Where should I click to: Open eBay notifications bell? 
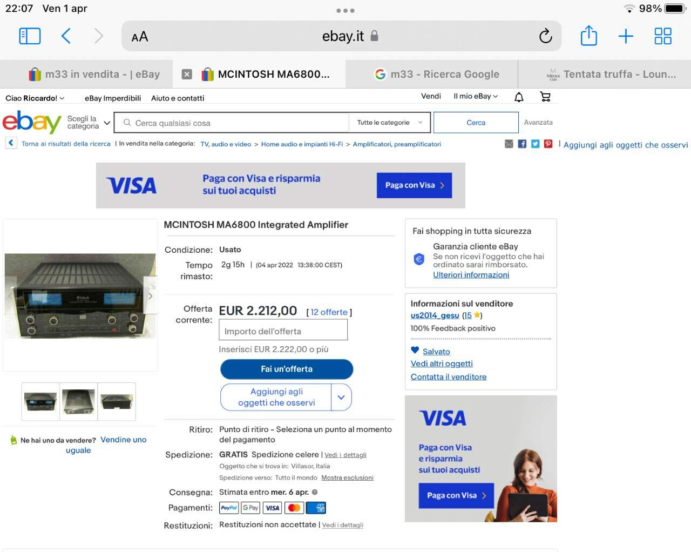point(519,97)
